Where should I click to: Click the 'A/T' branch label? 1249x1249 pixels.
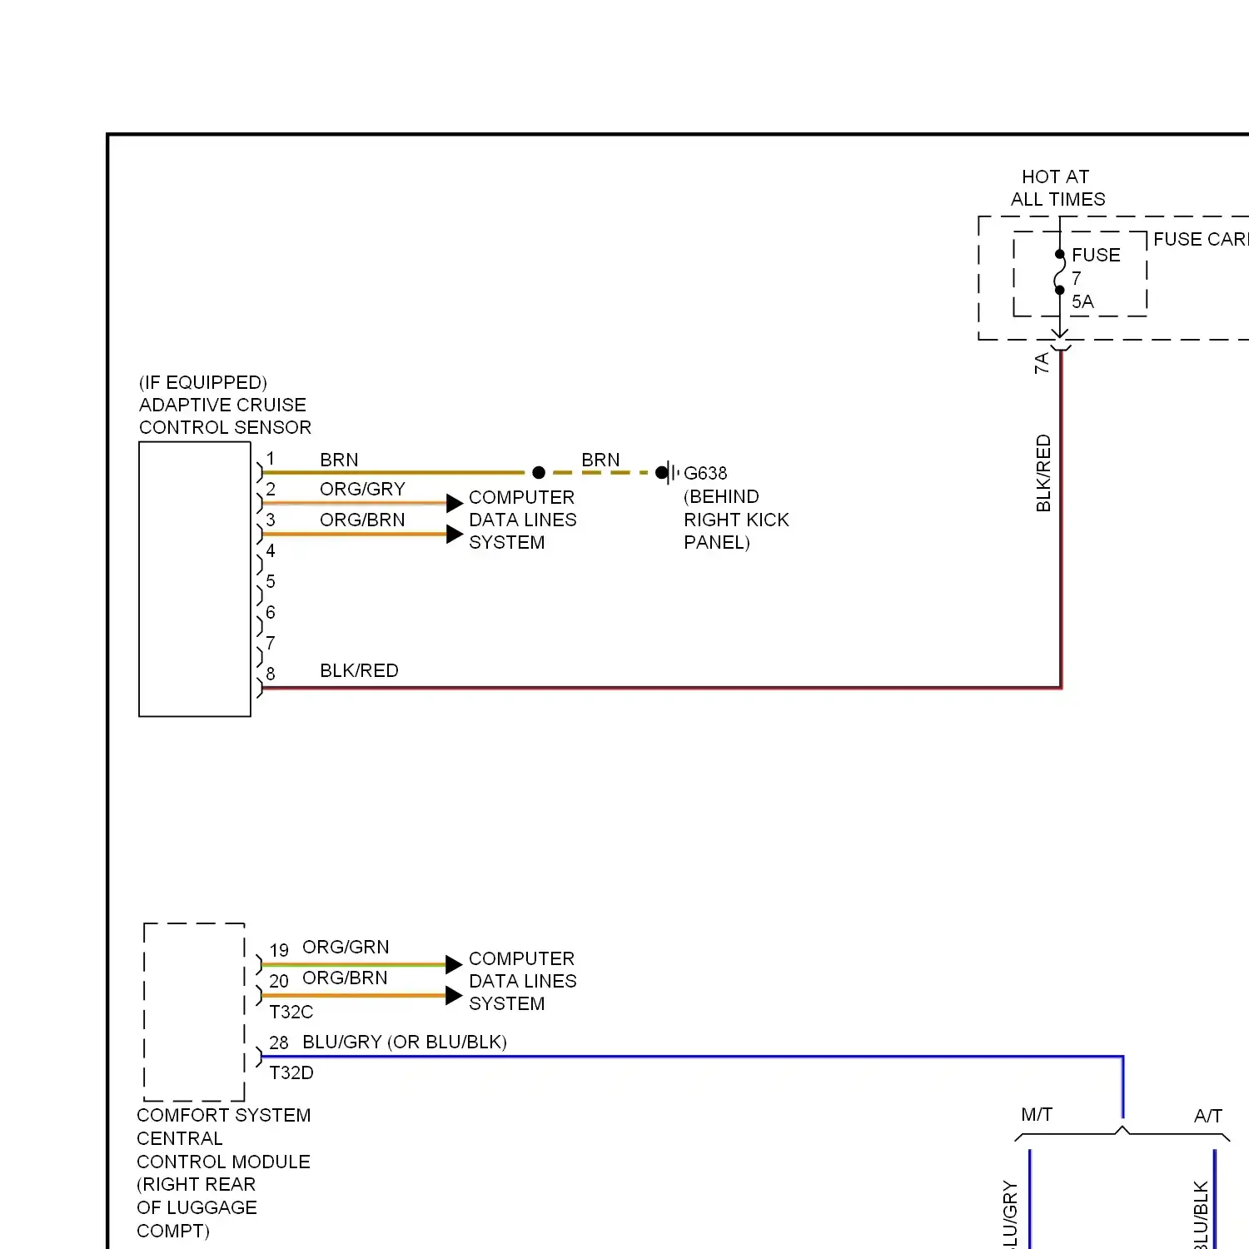click(x=1208, y=1116)
